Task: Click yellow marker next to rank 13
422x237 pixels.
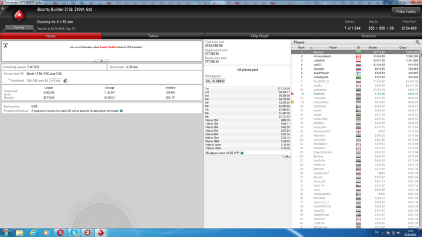Action: tap(292, 102)
